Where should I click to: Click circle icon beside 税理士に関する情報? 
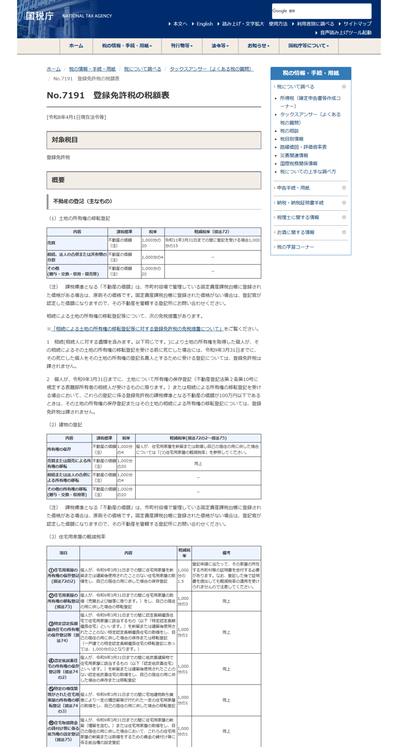(344, 217)
